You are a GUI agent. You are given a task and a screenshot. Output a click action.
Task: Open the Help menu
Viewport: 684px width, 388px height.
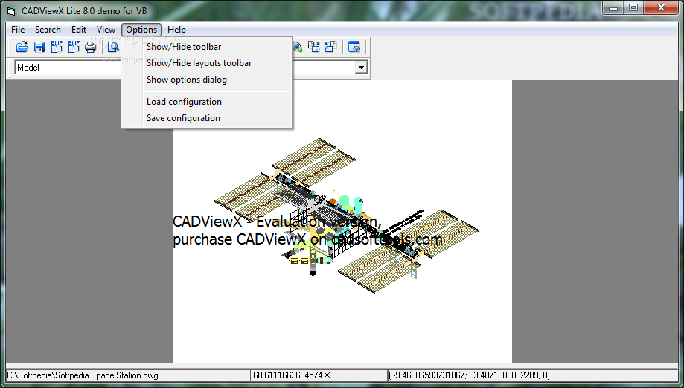(176, 30)
